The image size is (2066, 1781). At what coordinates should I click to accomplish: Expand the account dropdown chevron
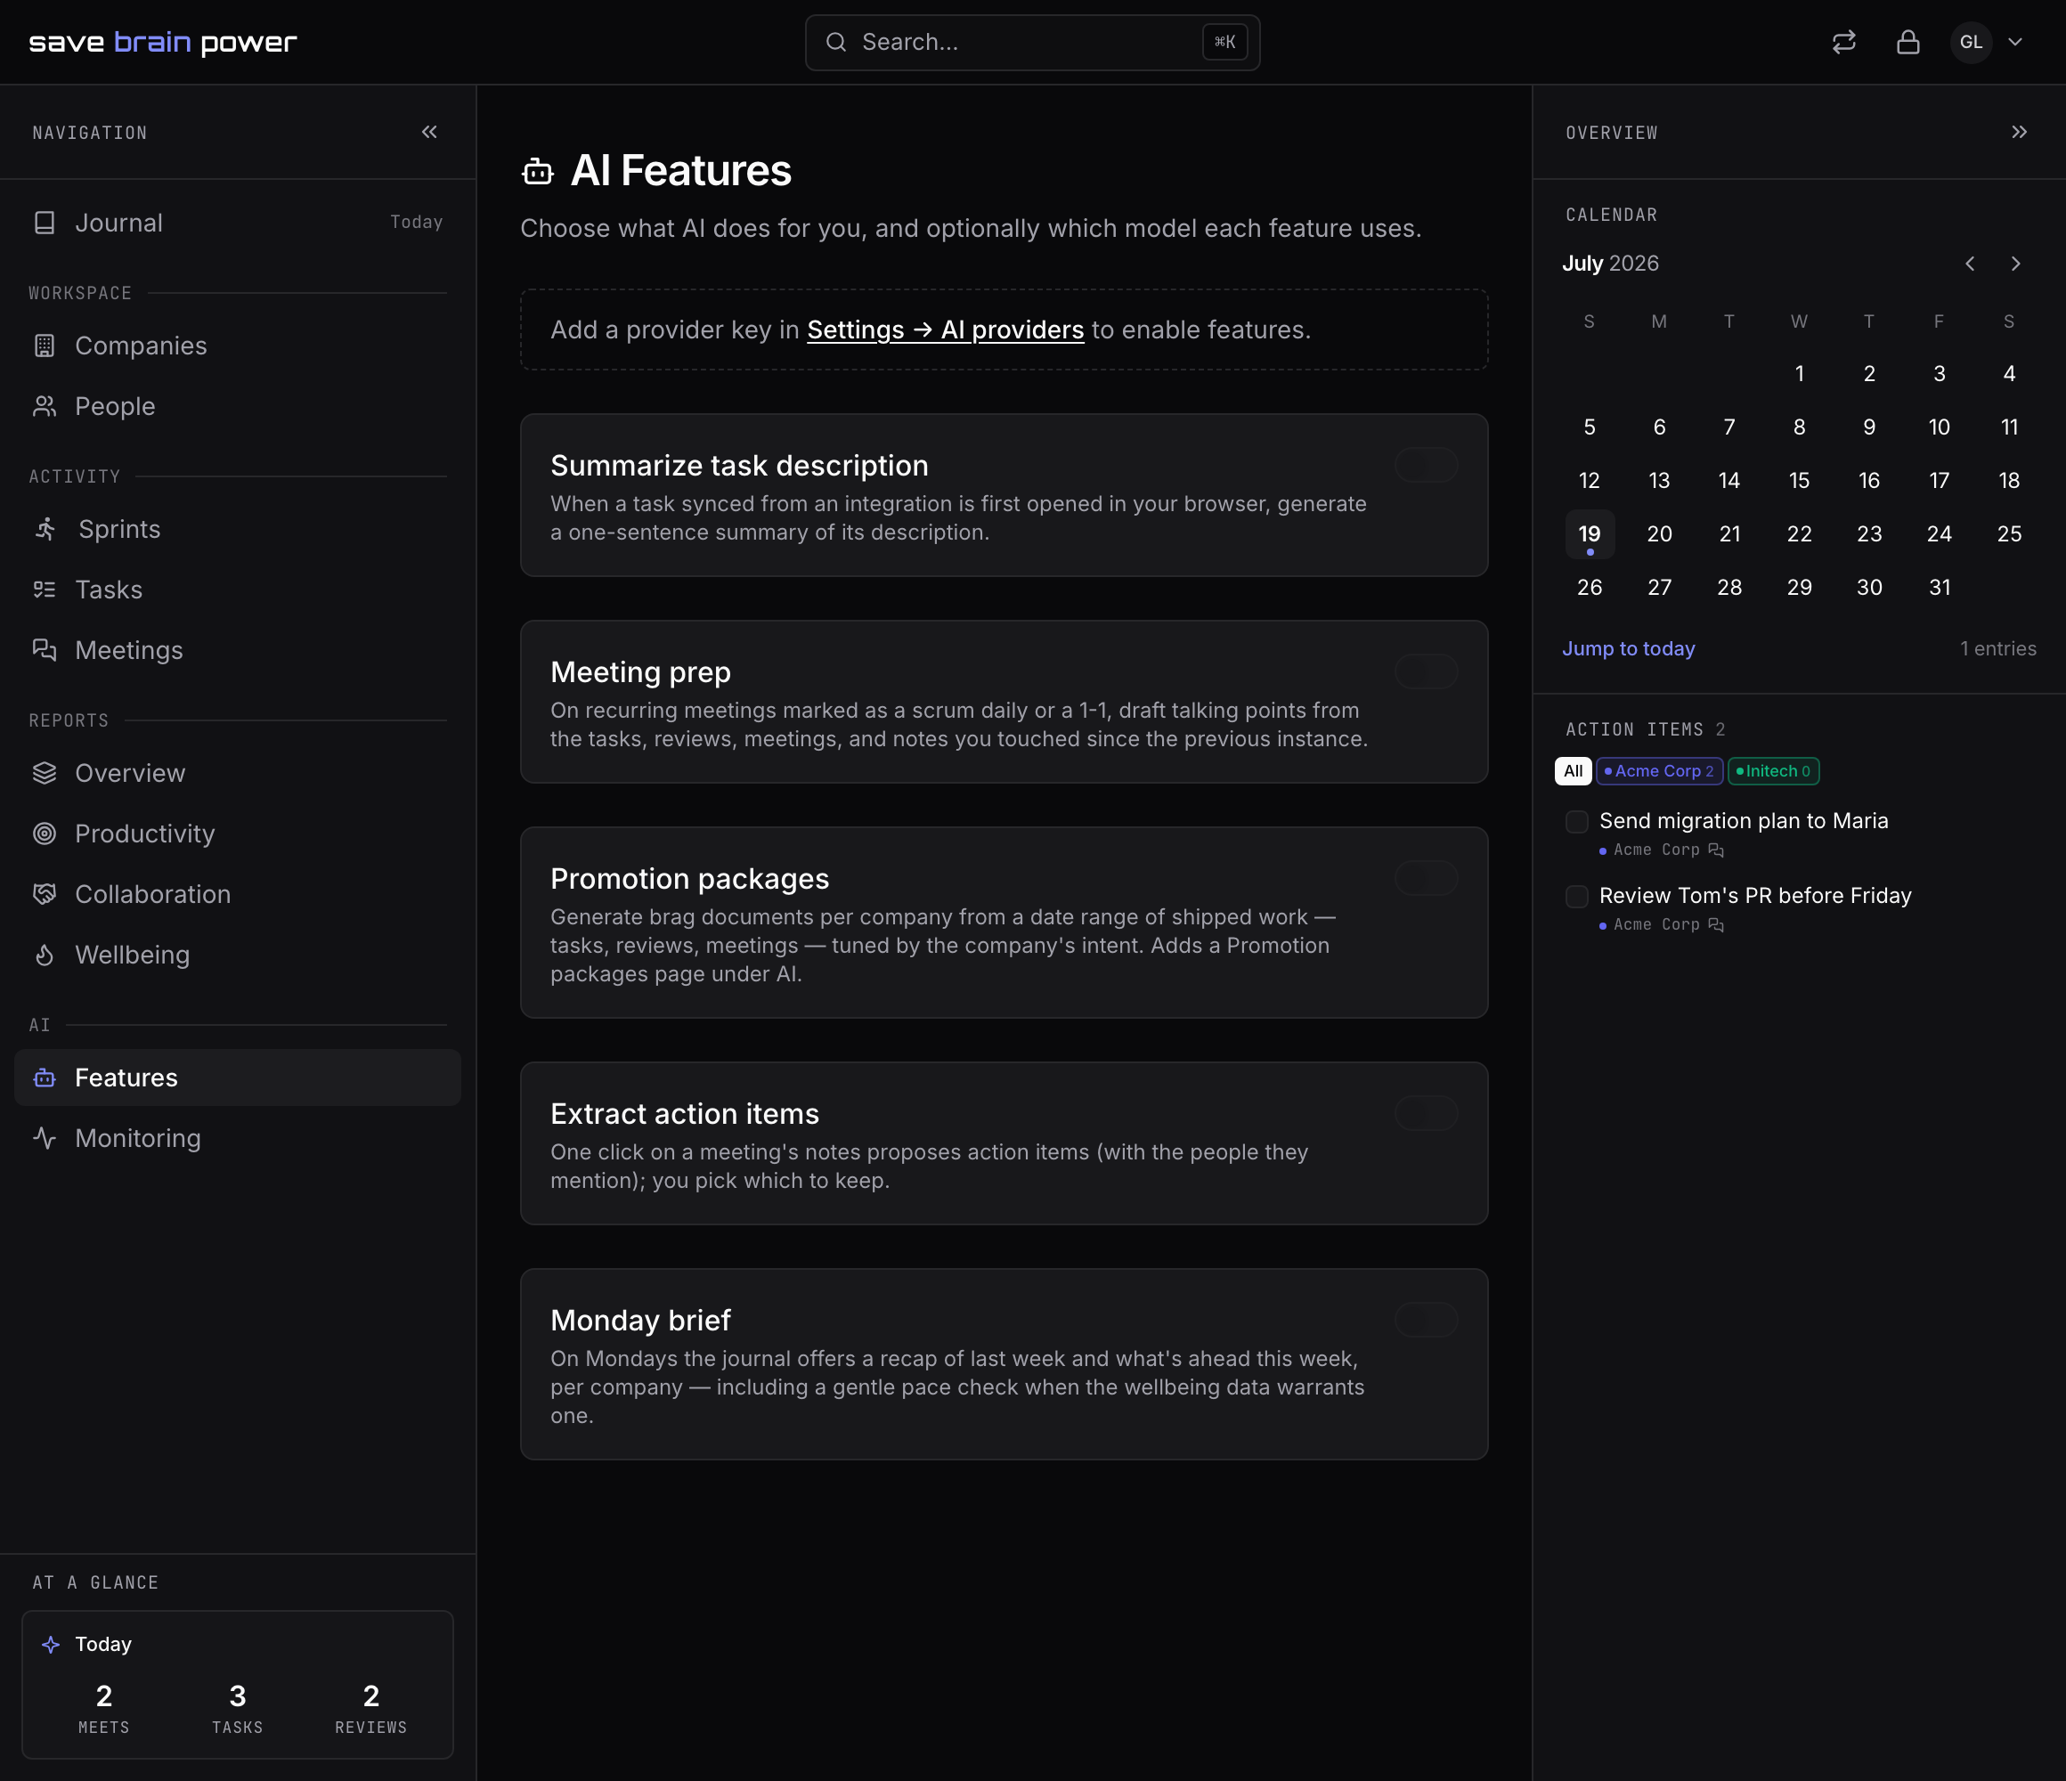coord(2015,42)
